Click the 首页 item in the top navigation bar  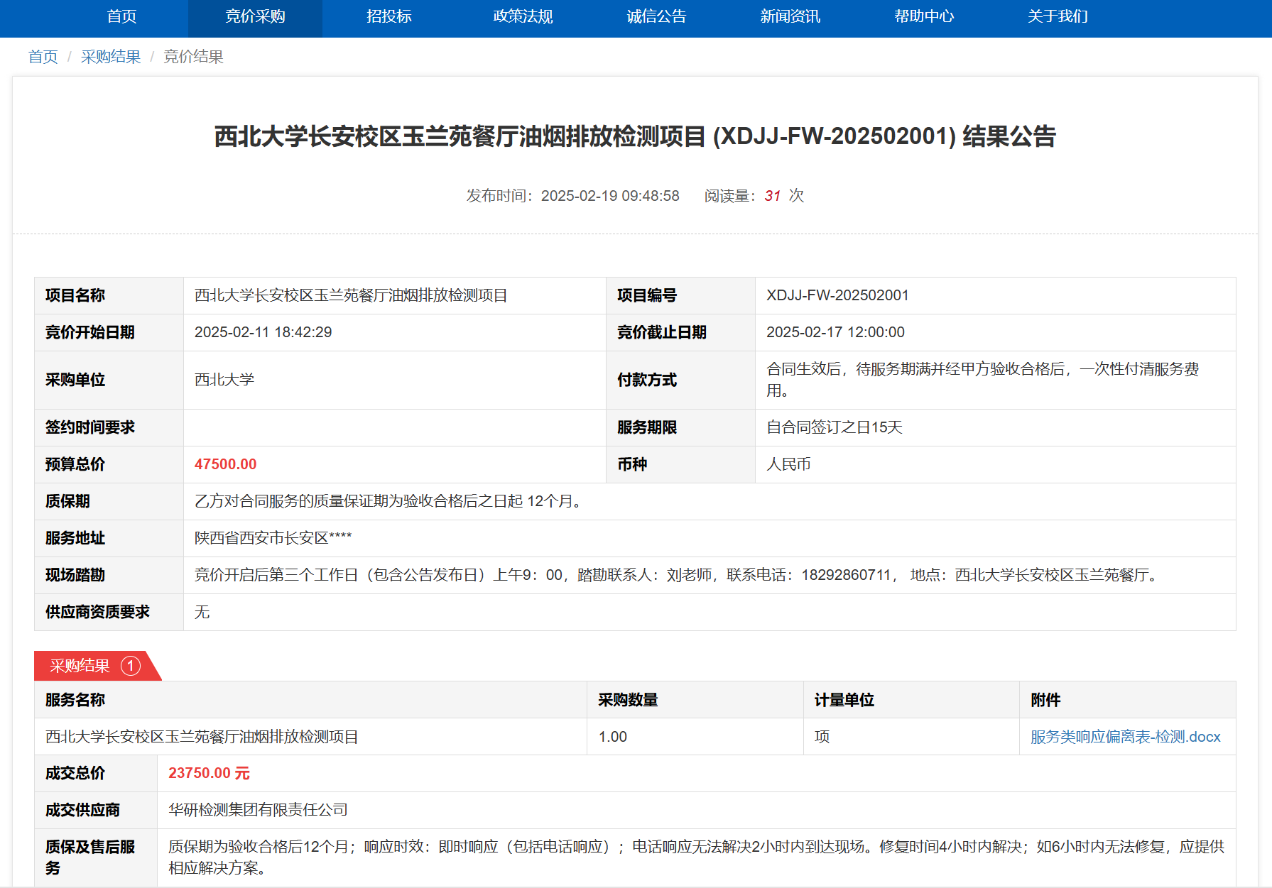tap(121, 16)
